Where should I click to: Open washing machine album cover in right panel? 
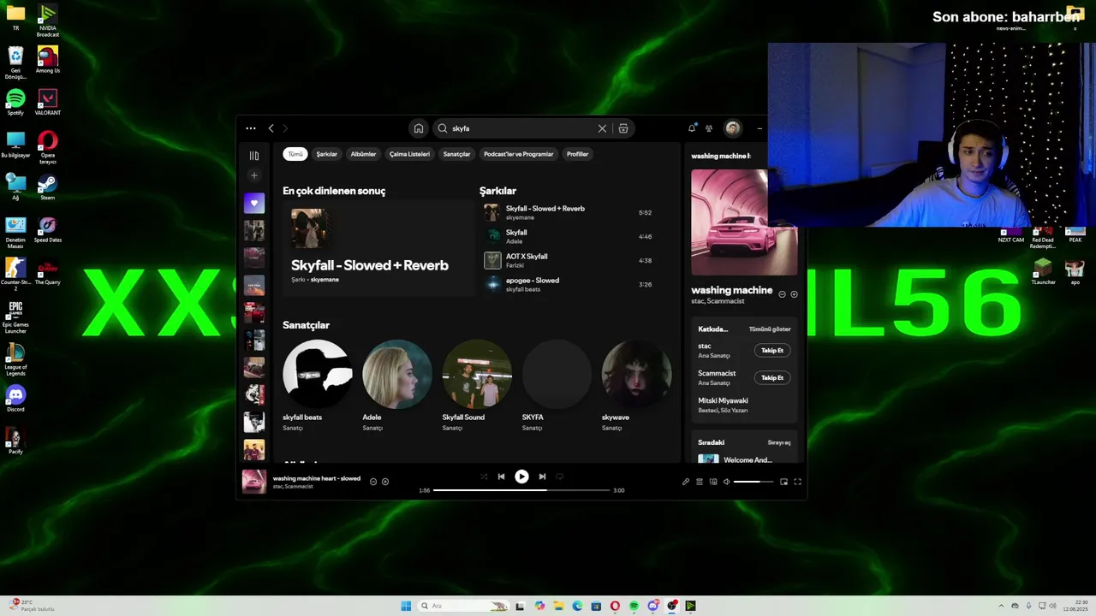point(744,222)
